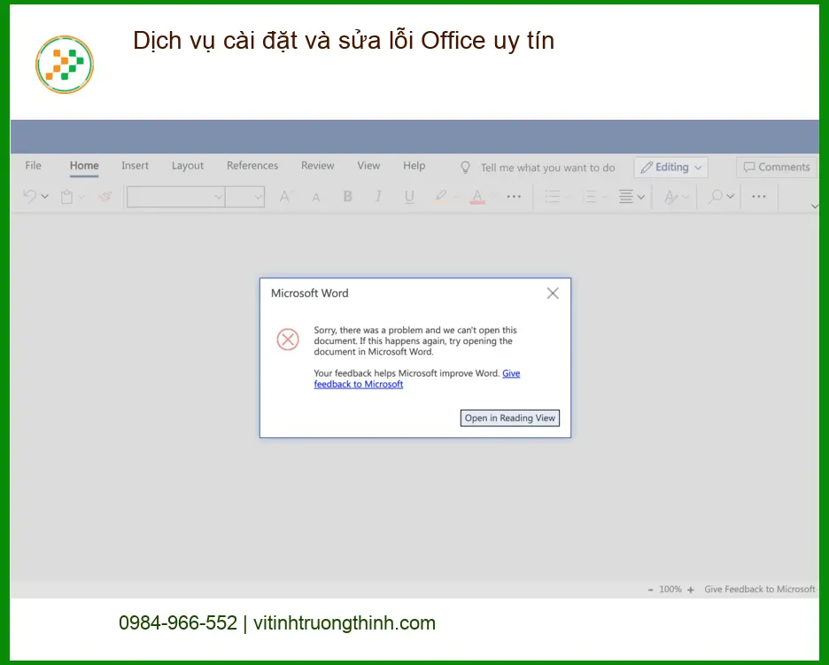Viewport: 829px width, 665px height.
Task: Expand the ribbon with the chevron
Action: pyautogui.click(x=814, y=206)
